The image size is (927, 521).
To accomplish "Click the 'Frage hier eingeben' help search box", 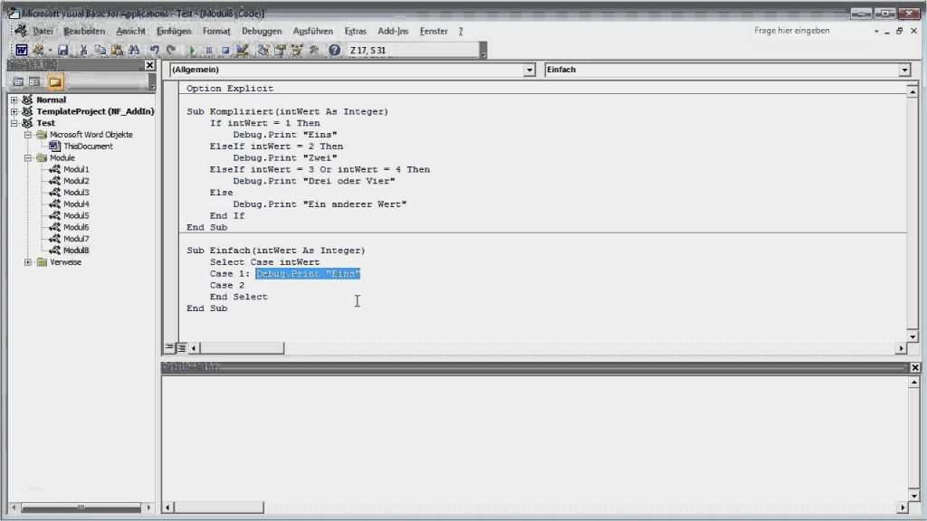I will click(x=806, y=31).
